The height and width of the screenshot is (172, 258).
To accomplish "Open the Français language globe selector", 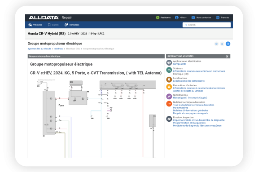I will (x=218, y=18).
